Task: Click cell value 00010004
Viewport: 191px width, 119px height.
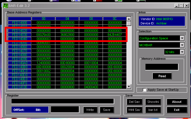Action: (x=91, y=63)
